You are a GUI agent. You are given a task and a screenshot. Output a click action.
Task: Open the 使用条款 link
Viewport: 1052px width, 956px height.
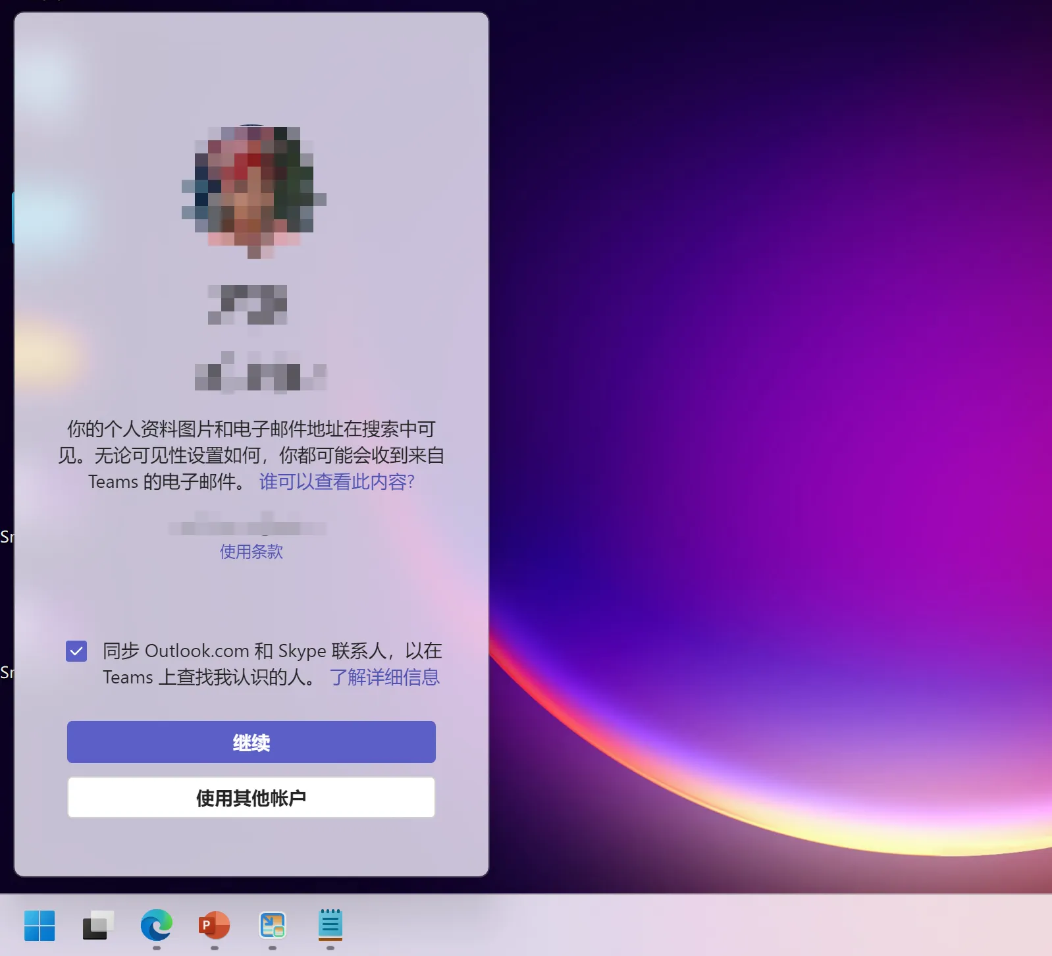pyautogui.click(x=251, y=552)
